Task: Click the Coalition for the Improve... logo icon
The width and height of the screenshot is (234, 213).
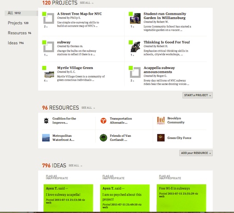Action: coord(46,121)
